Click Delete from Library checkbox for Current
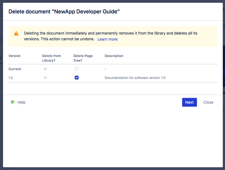This screenshot has width=225, height=170. click(45, 69)
